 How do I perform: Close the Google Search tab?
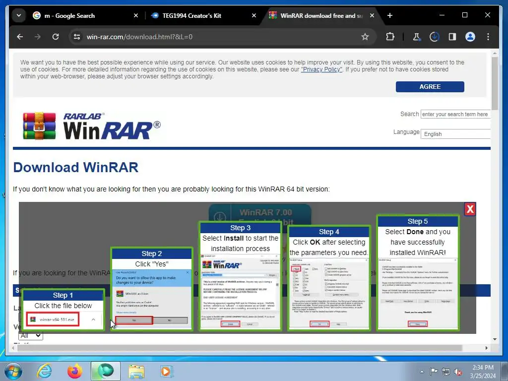click(x=136, y=15)
